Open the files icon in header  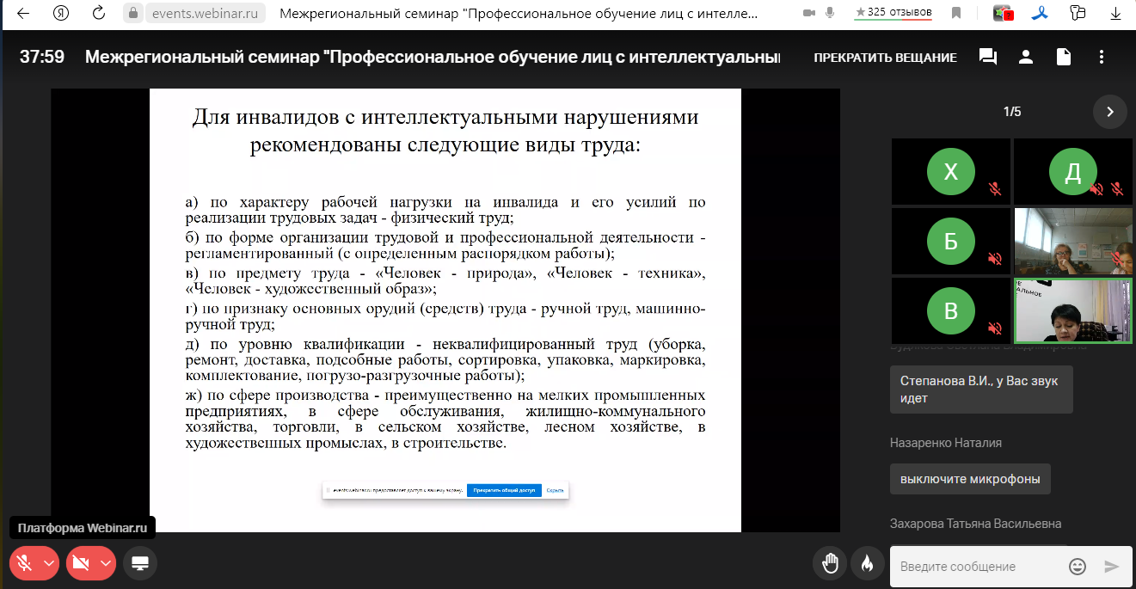pyautogui.click(x=1064, y=57)
